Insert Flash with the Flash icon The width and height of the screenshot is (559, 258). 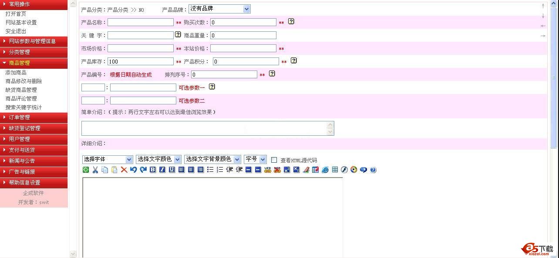[x=344, y=170]
